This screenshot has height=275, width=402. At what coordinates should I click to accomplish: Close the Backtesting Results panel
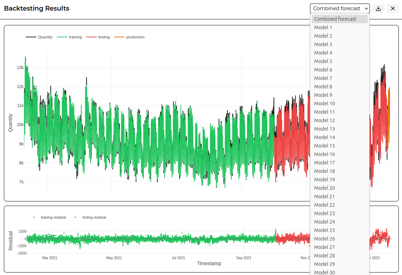point(392,8)
